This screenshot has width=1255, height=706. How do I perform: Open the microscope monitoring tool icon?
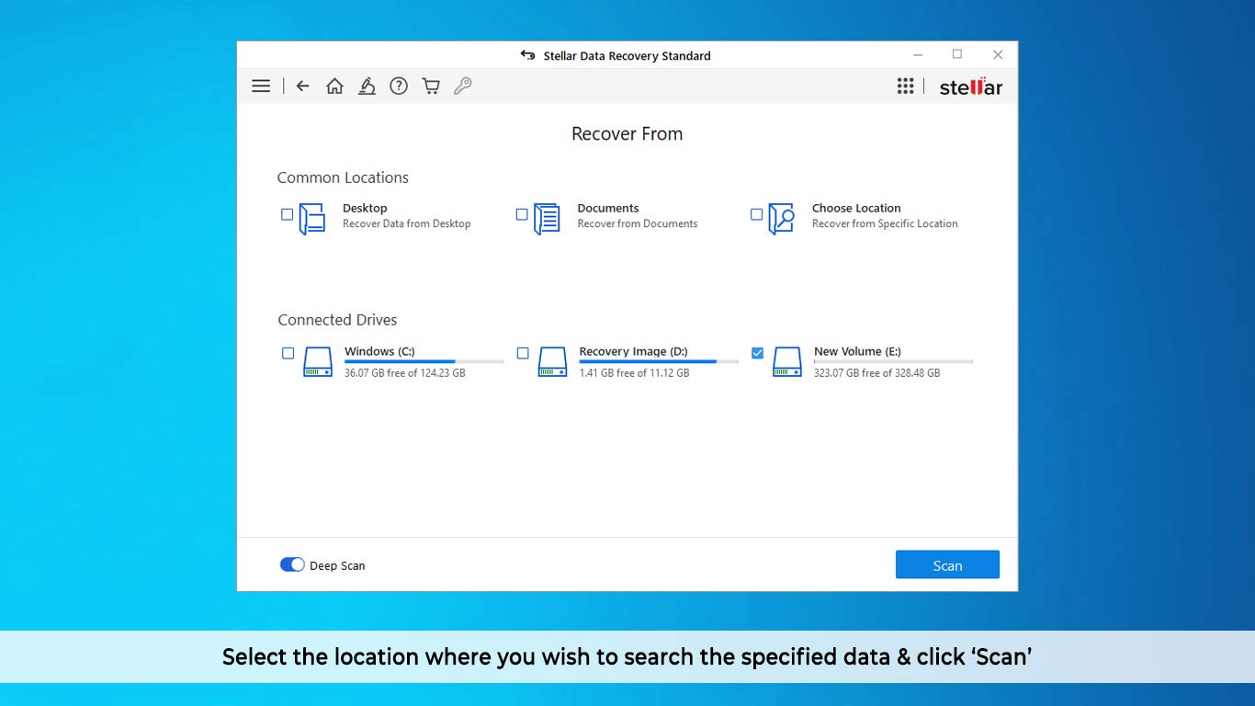coord(367,86)
